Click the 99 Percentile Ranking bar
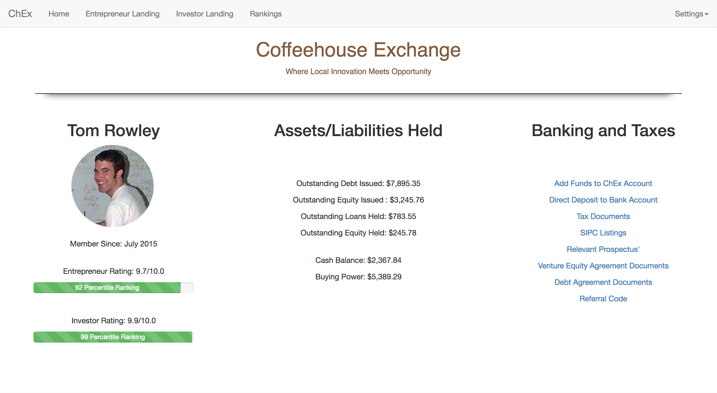Image resolution: width=717 pixels, height=393 pixels. click(113, 337)
